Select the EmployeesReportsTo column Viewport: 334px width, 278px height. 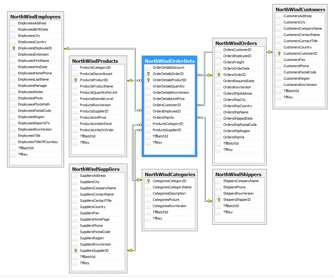pyautogui.click(x=35, y=123)
